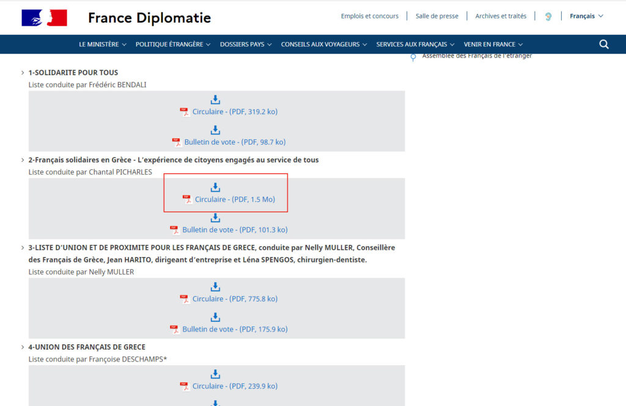Open the Dossiers pays menu
The width and height of the screenshot is (626, 406).
point(246,45)
